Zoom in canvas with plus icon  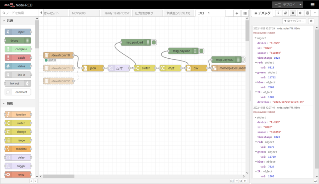pos(245,181)
